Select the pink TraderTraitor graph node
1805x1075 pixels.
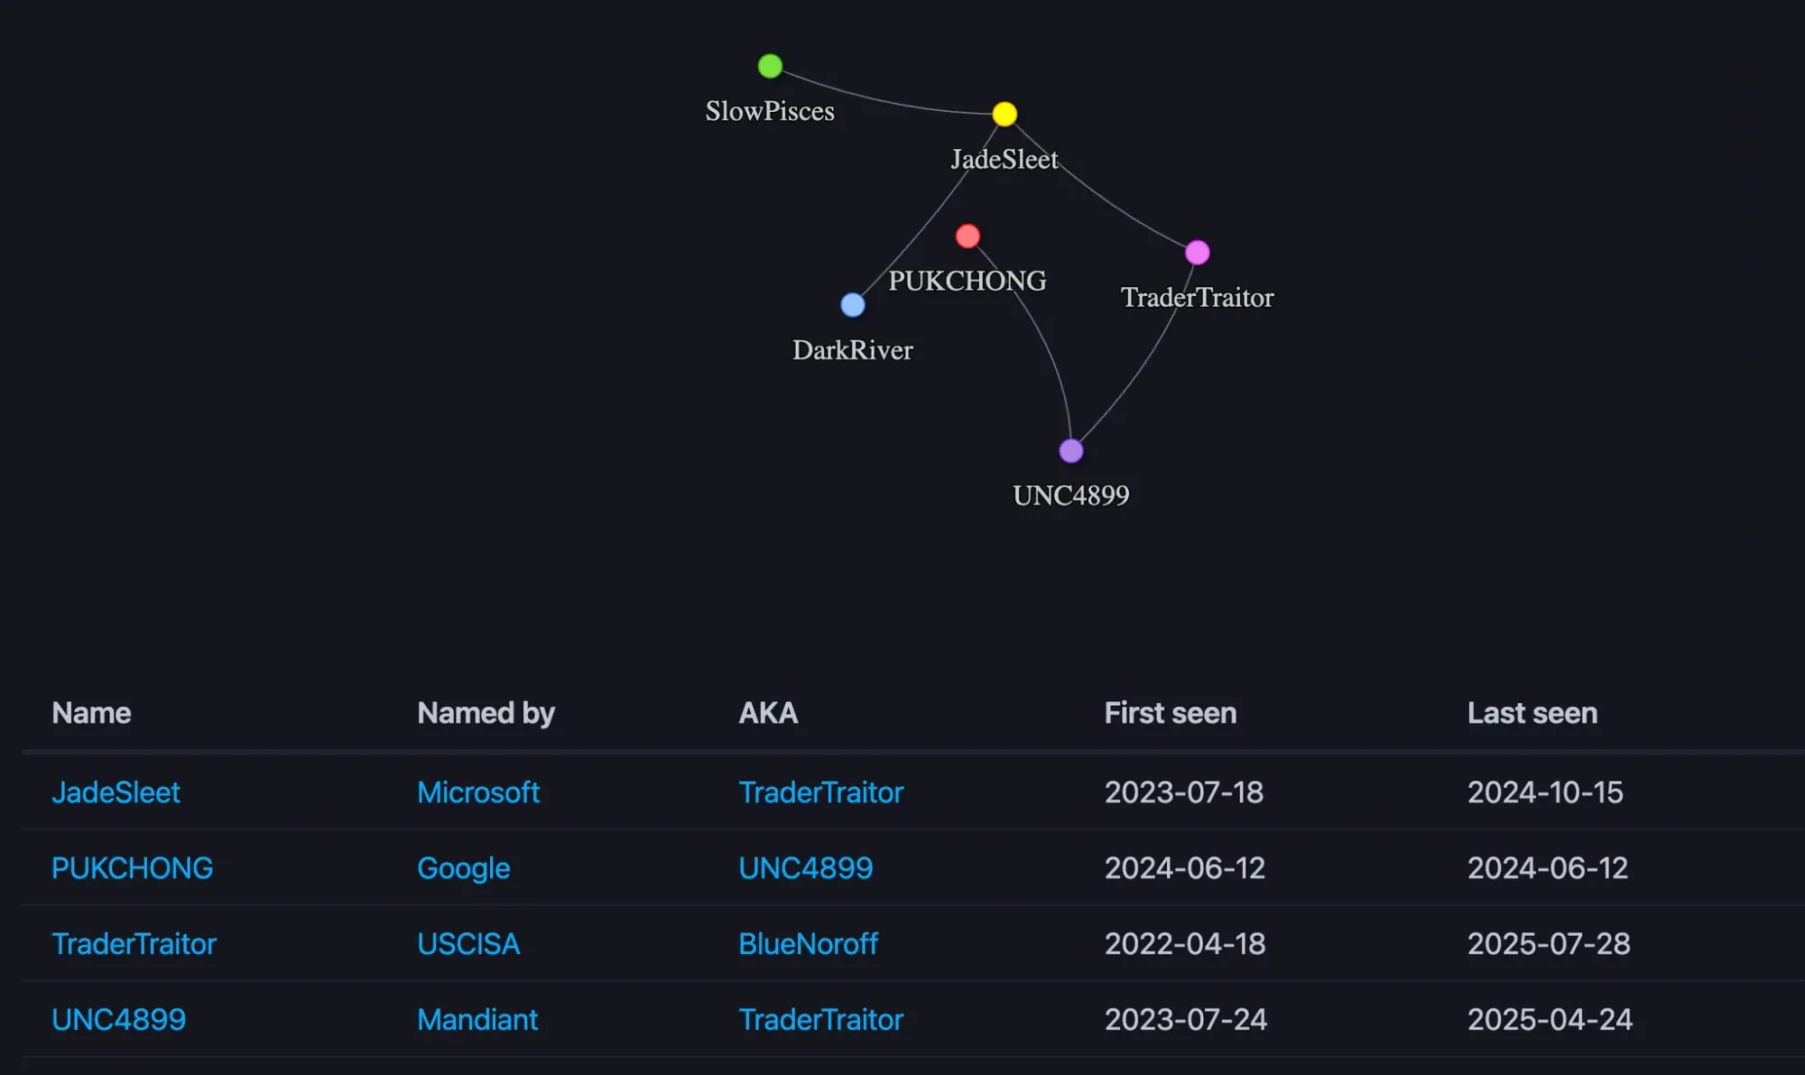(x=1197, y=253)
